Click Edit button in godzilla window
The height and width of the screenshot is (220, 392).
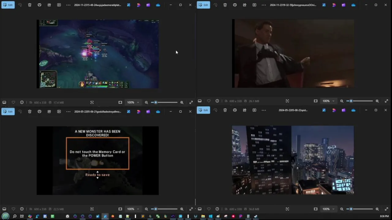click(x=8, y=112)
